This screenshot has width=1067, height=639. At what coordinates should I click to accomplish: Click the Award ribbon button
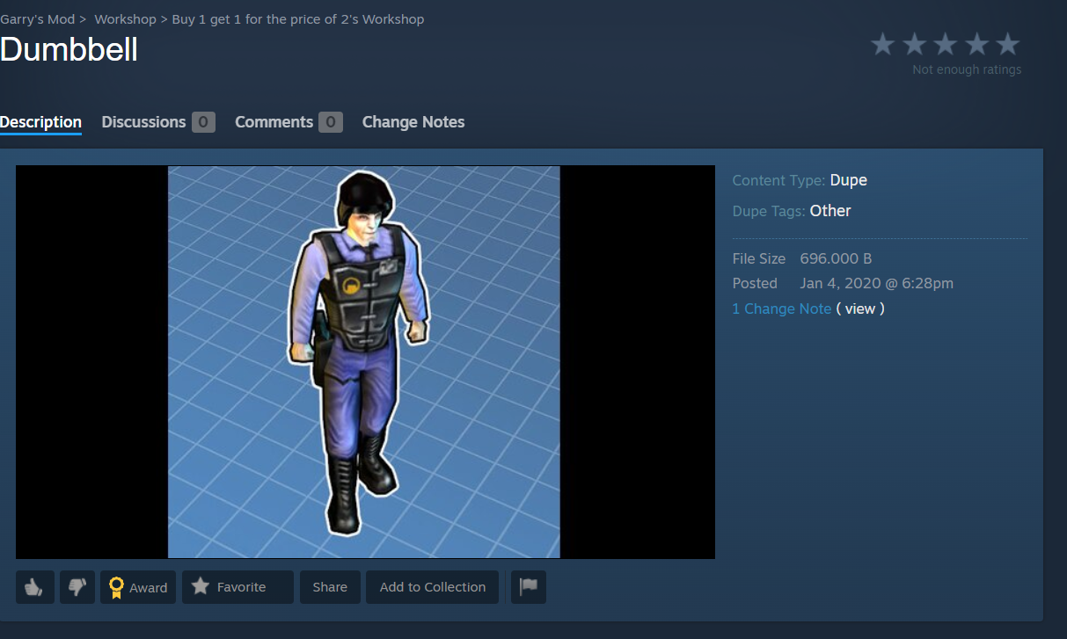(138, 587)
